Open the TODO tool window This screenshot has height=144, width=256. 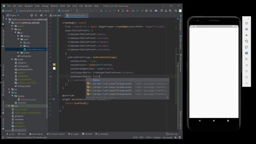[22, 134]
